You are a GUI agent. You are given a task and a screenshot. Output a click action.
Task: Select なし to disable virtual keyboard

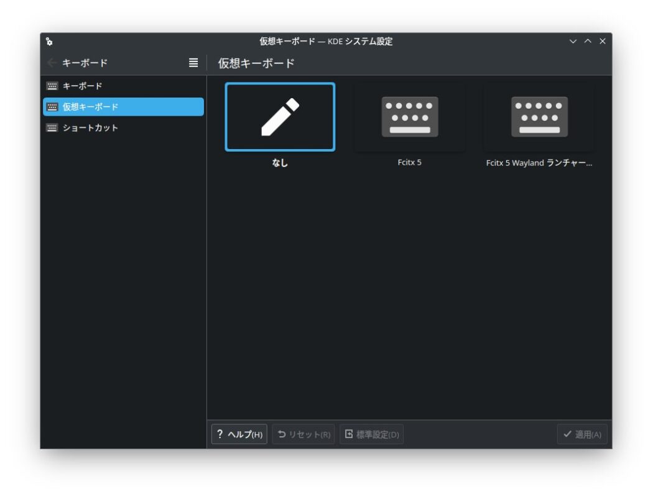280,116
